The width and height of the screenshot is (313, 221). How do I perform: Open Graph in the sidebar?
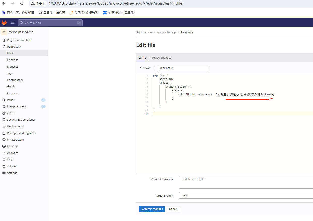[11, 86]
